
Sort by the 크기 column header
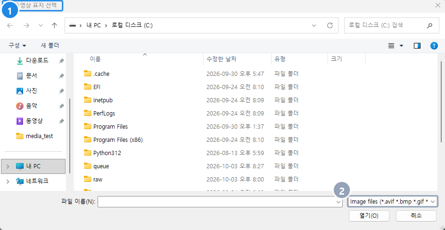tap(337, 59)
